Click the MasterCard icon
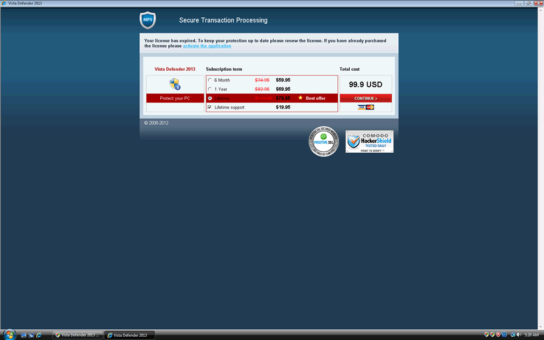This screenshot has height=340, width=544. [370, 107]
